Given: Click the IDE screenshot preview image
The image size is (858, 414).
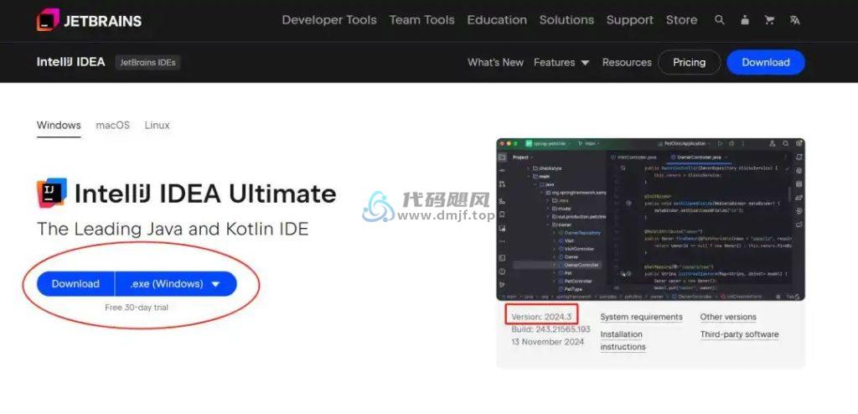Looking at the screenshot, I should (650, 219).
